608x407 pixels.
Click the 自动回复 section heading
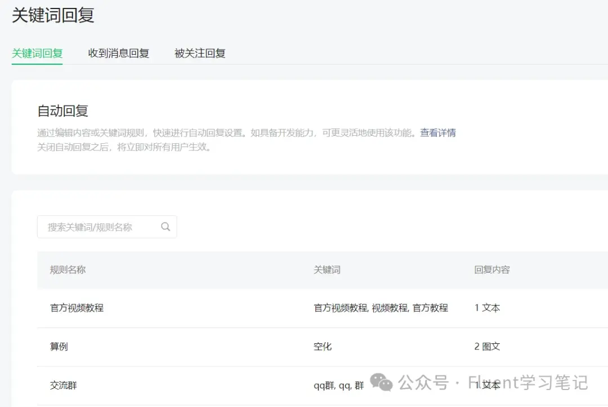[63, 111]
